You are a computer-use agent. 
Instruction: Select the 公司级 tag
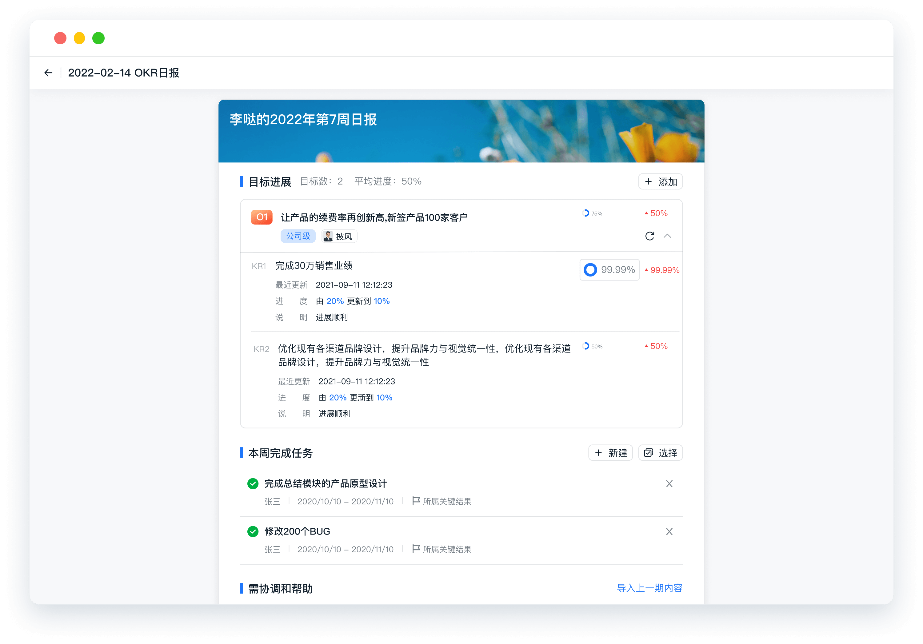pyautogui.click(x=298, y=236)
